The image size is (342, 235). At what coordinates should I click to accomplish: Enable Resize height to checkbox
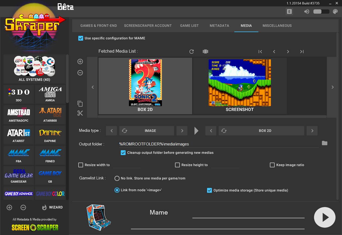pyautogui.click(x=177, y=165)
